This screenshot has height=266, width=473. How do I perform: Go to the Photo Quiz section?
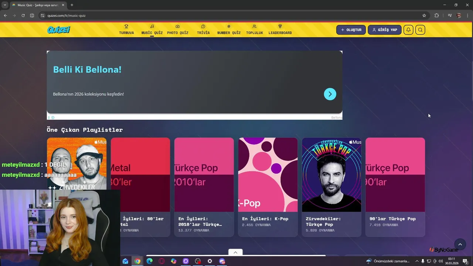pos(177,30)
